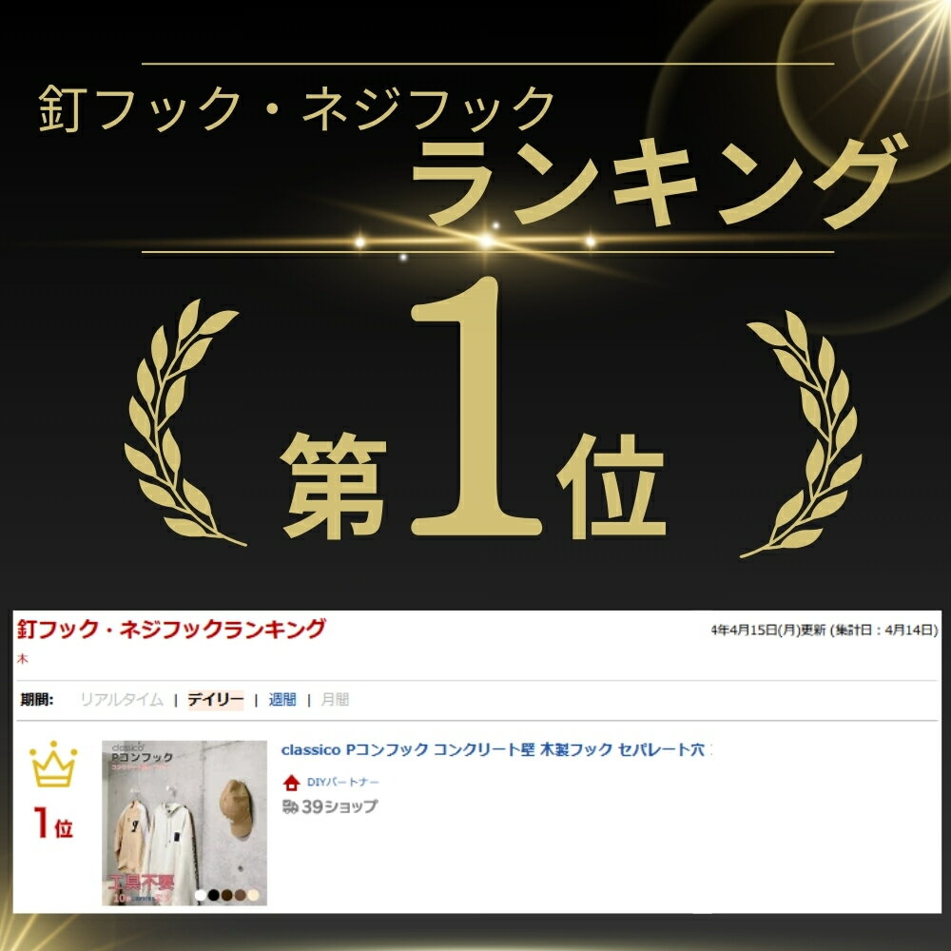
Task: Click the red 1位 rank label
Action: (x=53, y=823)
